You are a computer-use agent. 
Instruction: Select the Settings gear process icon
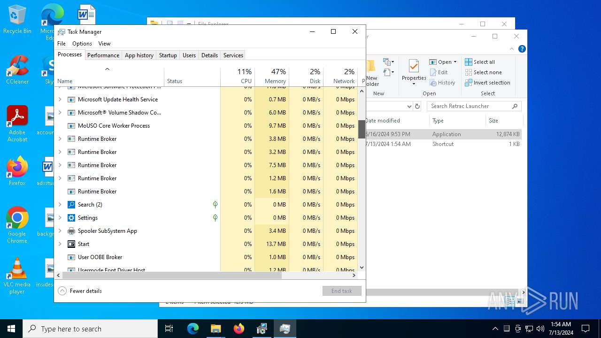(x=71, y=218)
